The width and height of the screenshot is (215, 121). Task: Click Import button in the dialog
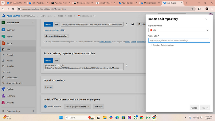[205, 108]
